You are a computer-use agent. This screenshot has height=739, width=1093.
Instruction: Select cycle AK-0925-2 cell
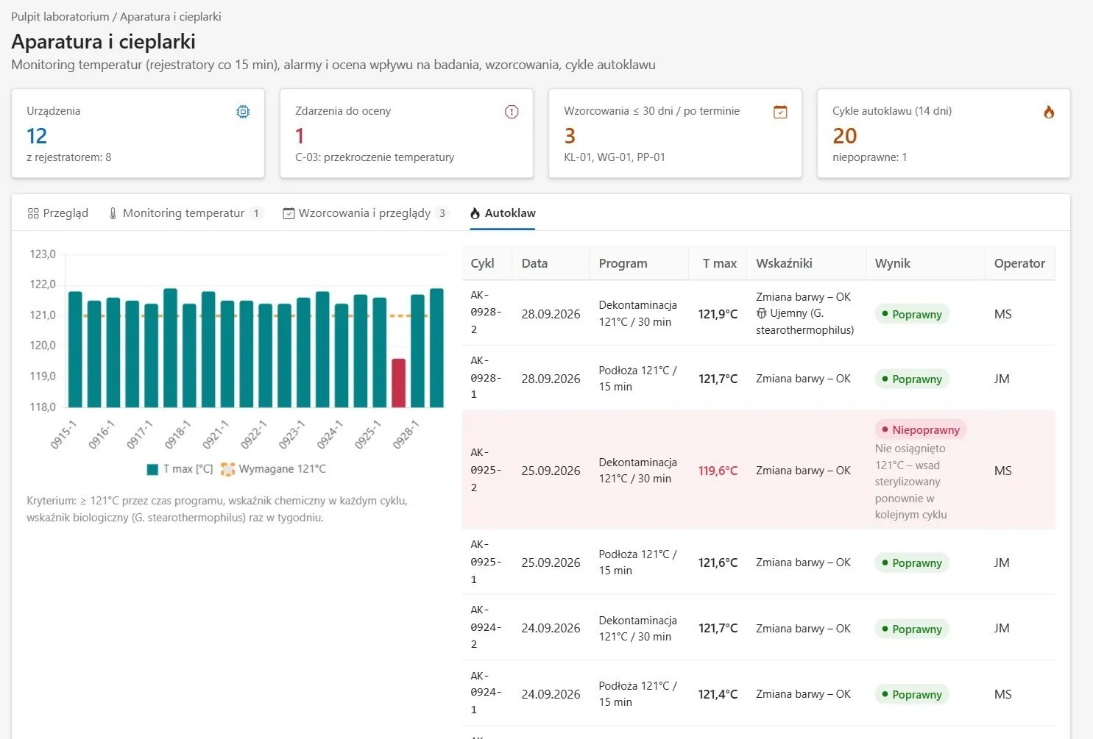486,470
